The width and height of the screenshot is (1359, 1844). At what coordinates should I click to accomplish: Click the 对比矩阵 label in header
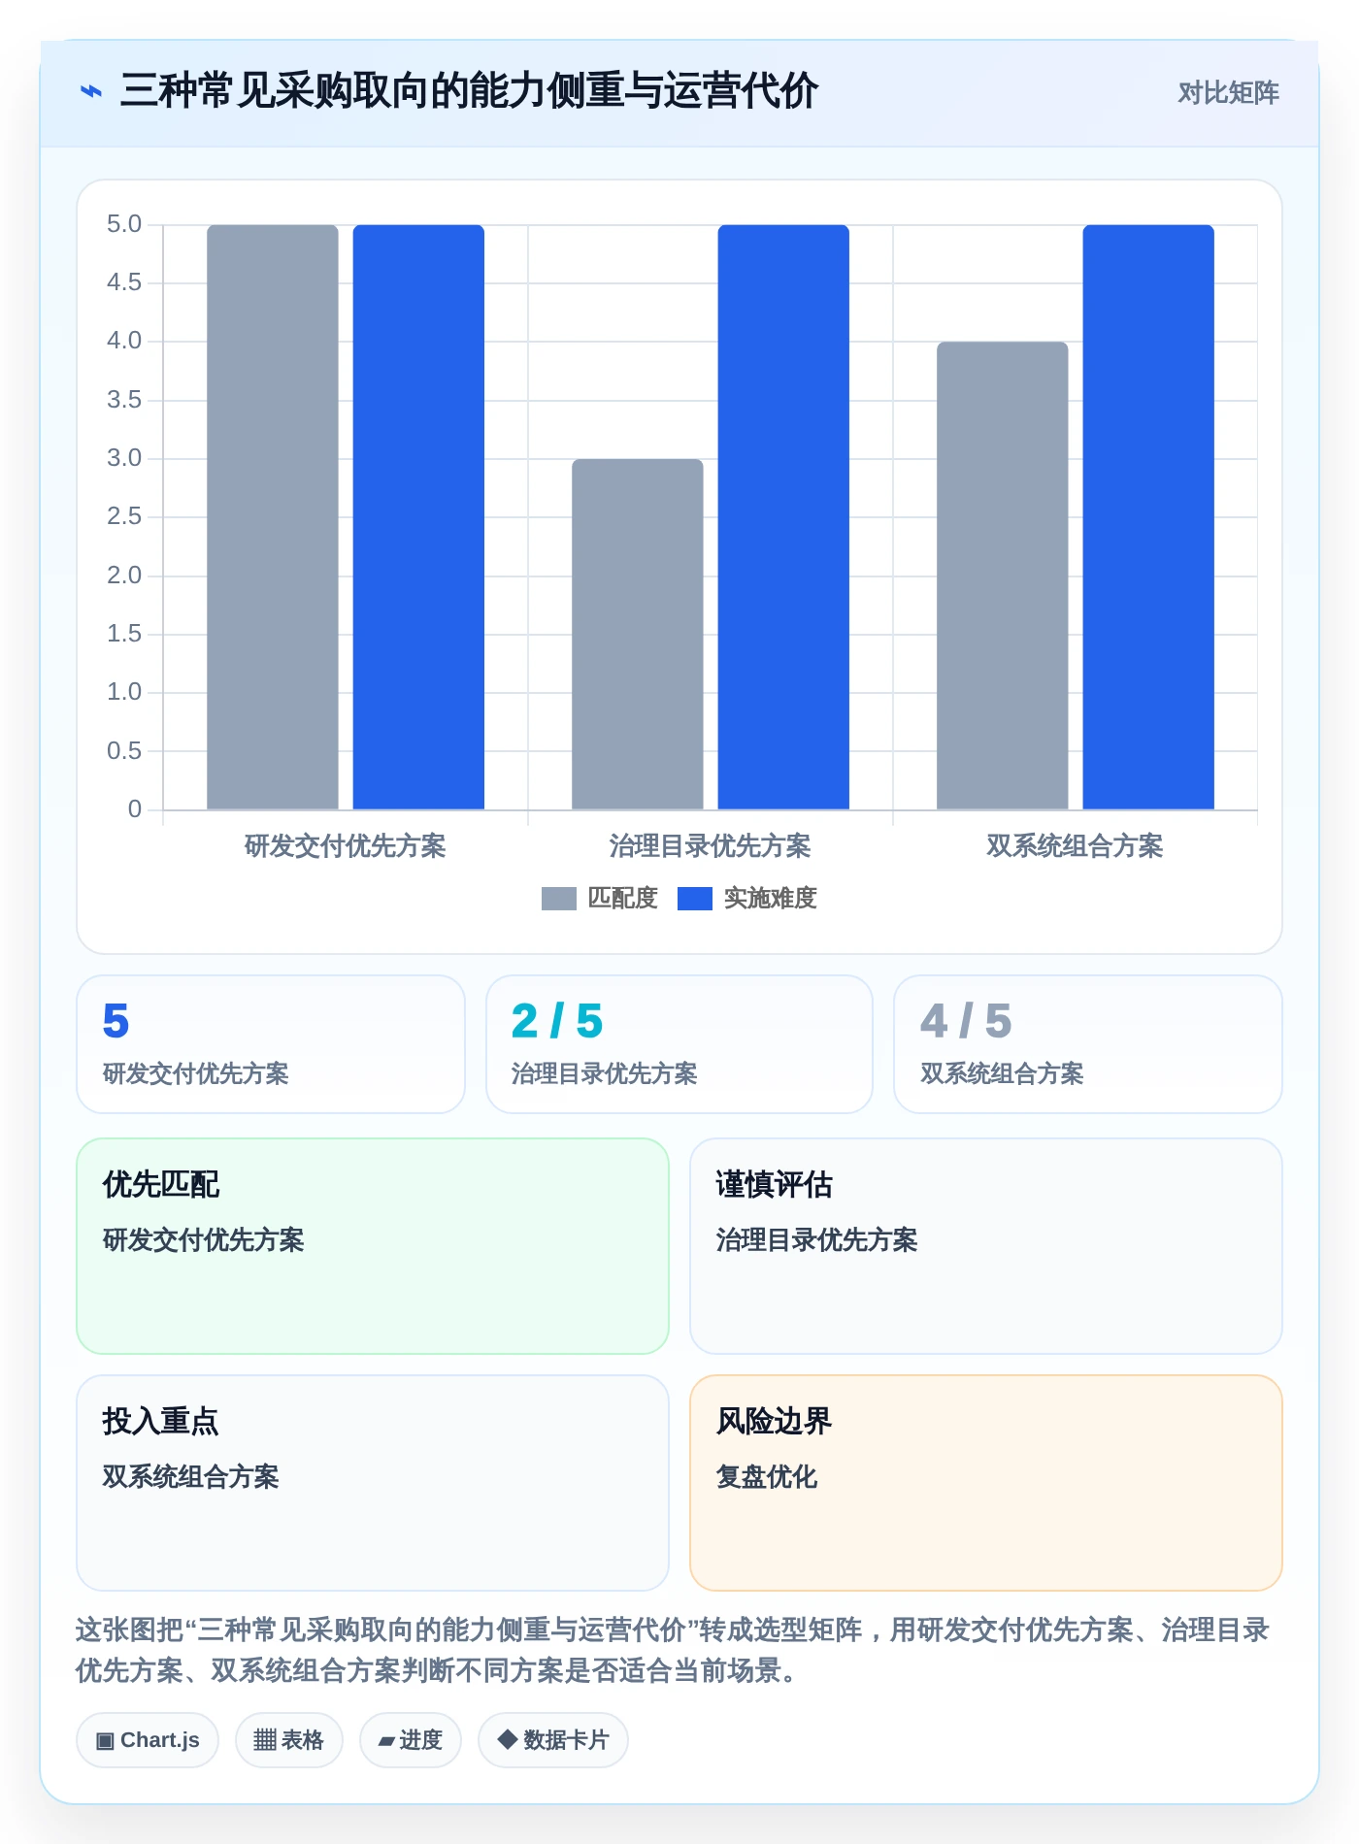(1228, 93)
